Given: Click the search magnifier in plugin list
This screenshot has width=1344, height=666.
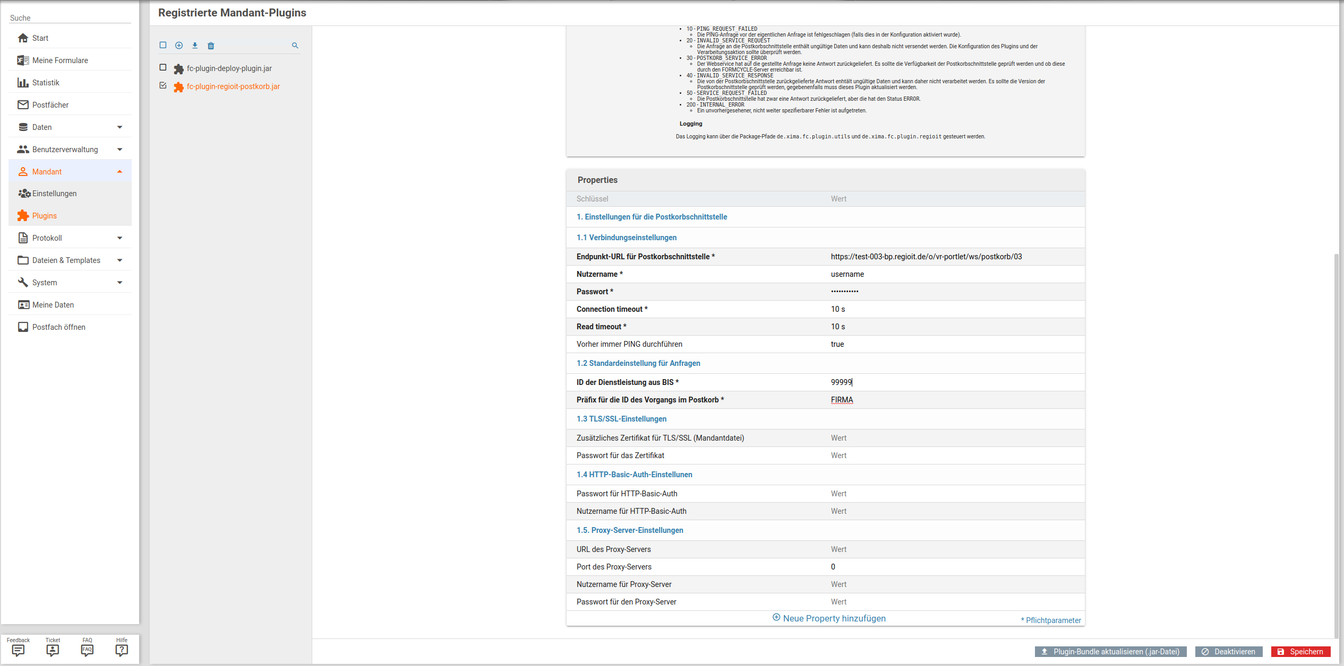Looking at the screenshot, I should tap(295, 46).
